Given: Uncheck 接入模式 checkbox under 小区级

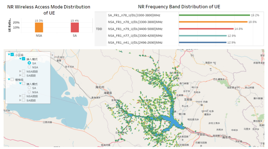Looking at the screenshot, I should [24, 59].
